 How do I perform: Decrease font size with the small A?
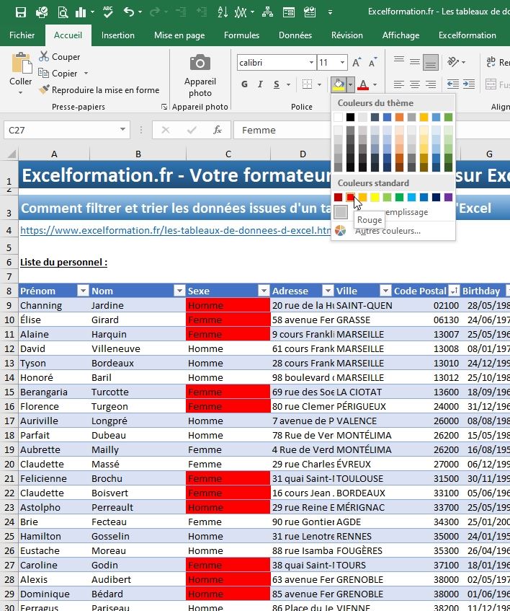(x=372, y=62)
